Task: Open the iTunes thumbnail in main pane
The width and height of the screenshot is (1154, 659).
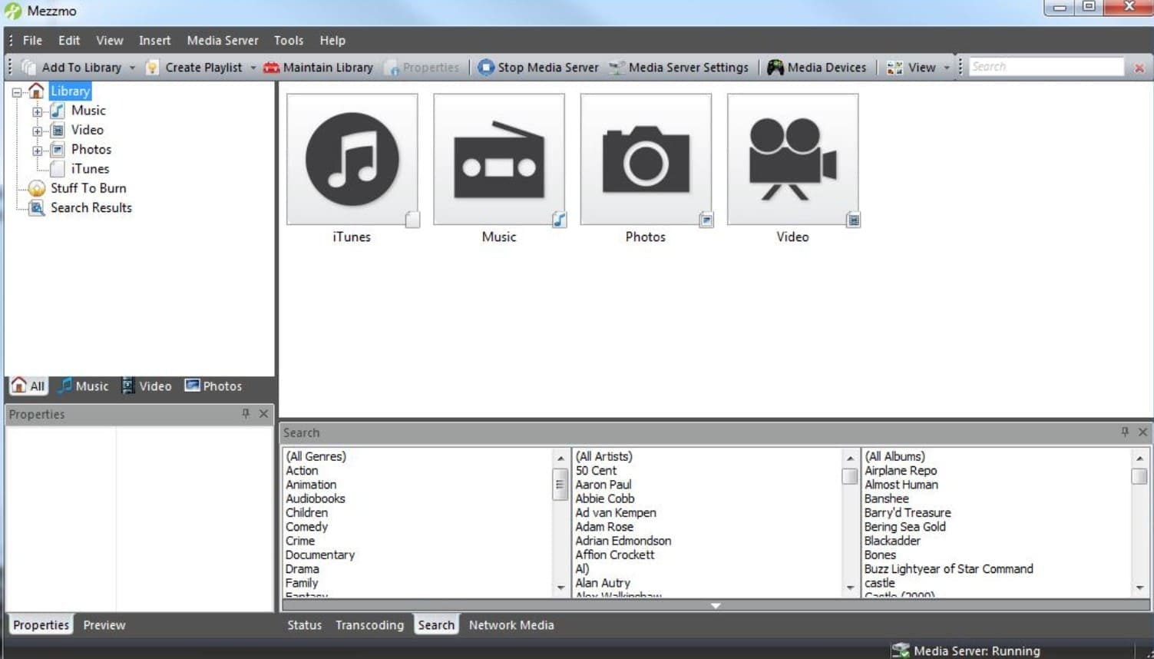Action: pos(352,160)
